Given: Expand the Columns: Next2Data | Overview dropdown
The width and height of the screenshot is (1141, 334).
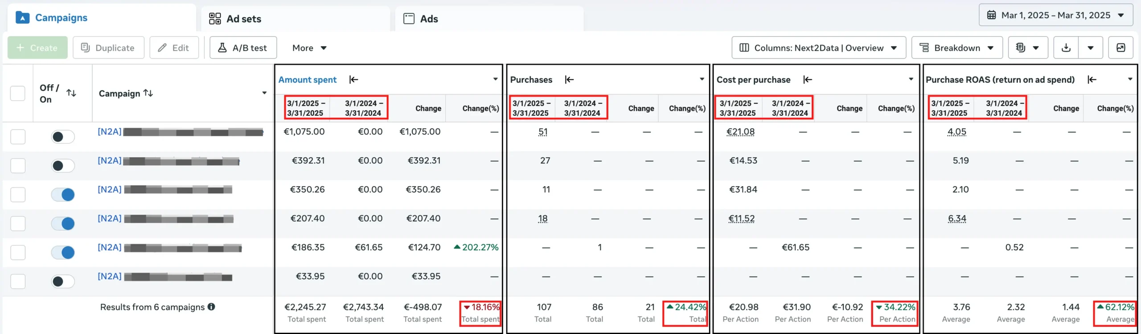Looking at the screenshot, I should (818, 48).
